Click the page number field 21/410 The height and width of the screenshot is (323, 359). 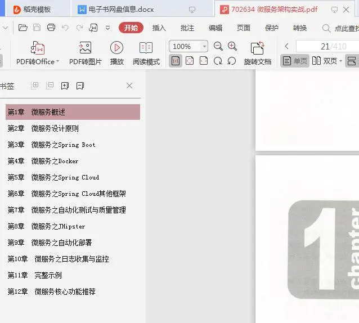327,47
